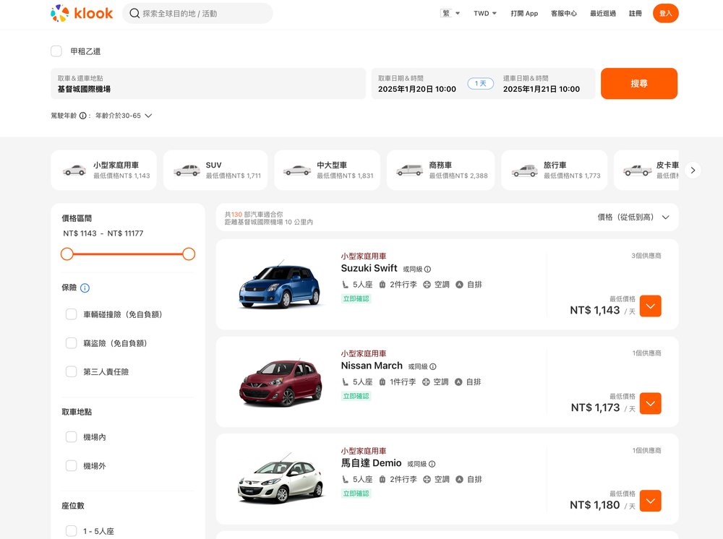The height and width of the screenshot is (539, 723).
Task: Check the 機場內 pickup location filter
Action: click(71, 436)
